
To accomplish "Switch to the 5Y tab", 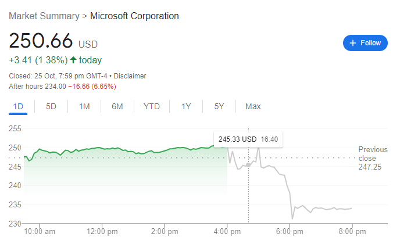I will pyautogui.click(x=219, y=106).
